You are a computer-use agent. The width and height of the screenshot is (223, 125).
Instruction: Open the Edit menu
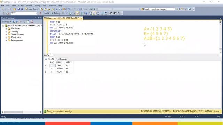click(x=8, y=6)
